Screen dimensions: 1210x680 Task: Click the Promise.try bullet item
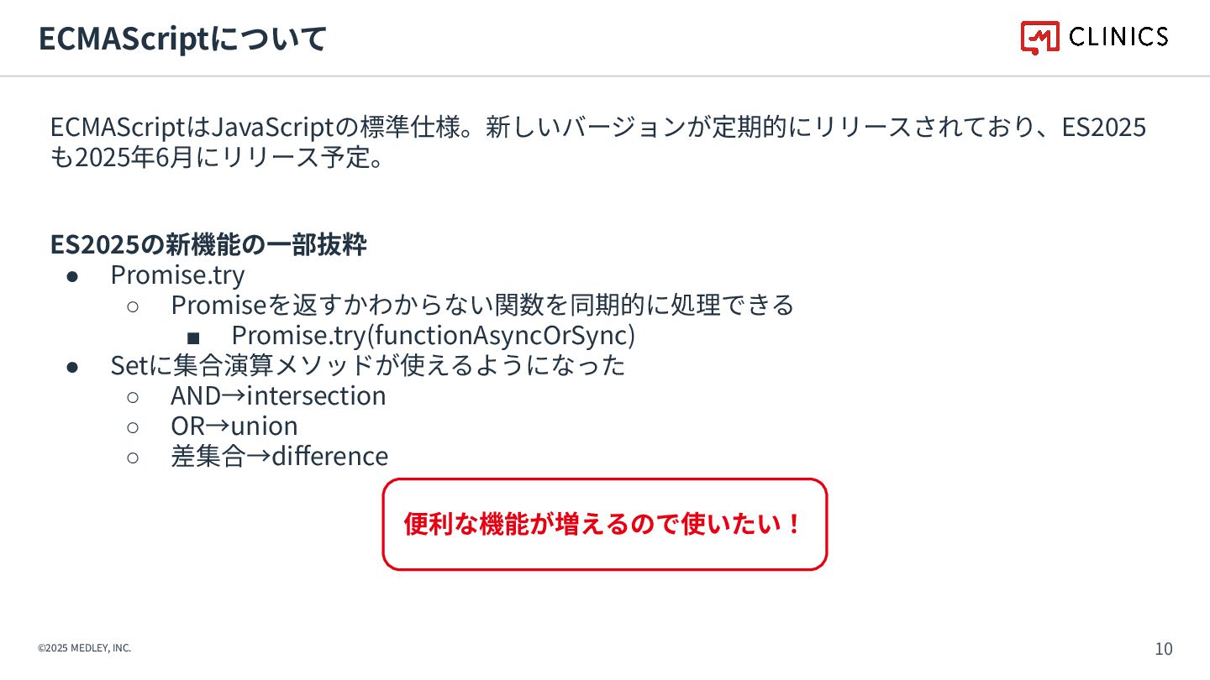[177, 275]
